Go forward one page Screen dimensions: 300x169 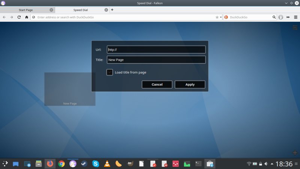pos(12,17)
